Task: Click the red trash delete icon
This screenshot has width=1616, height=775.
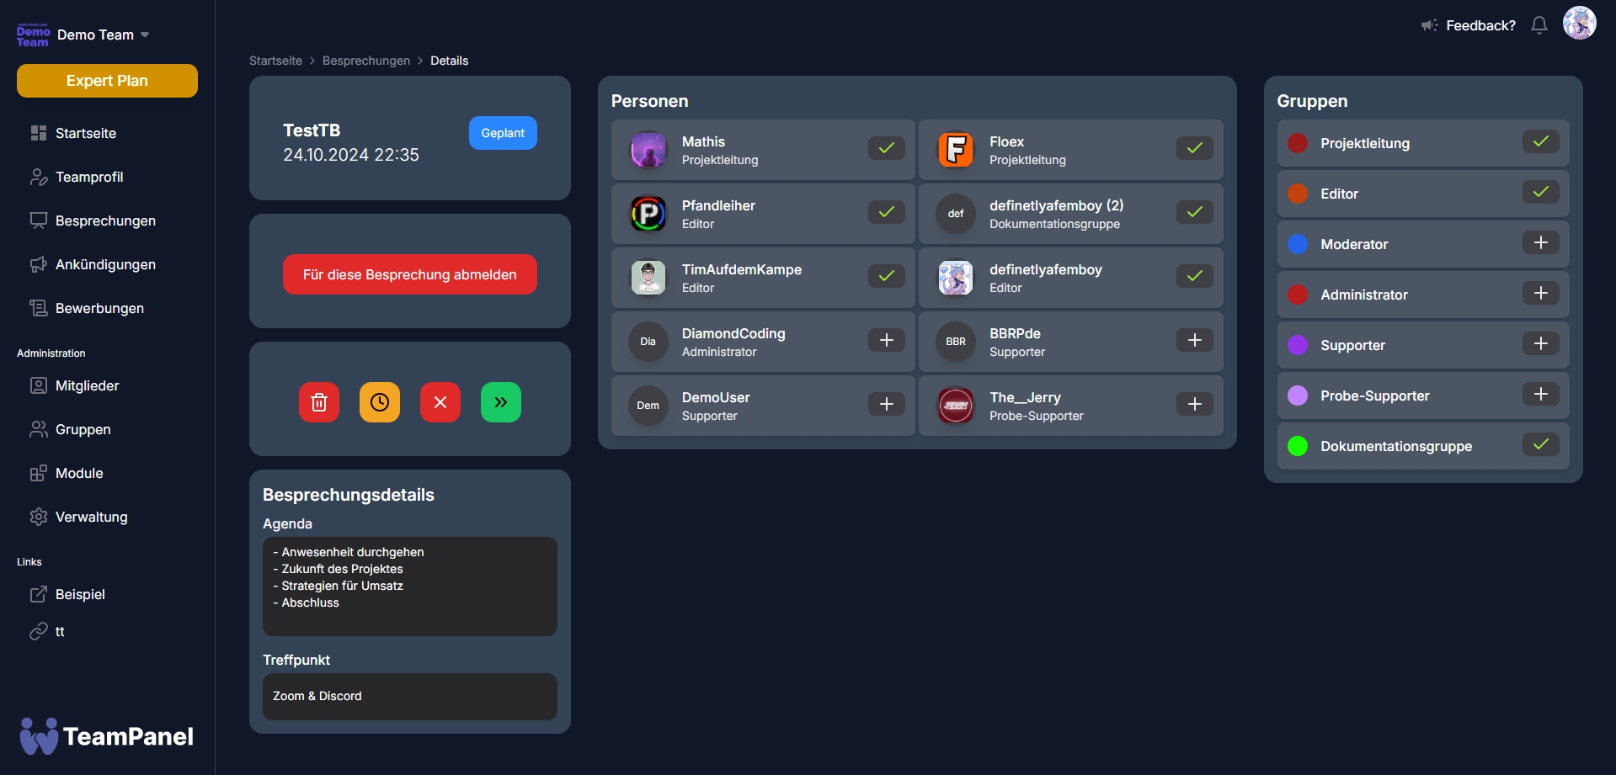Action: click(319, 402)
